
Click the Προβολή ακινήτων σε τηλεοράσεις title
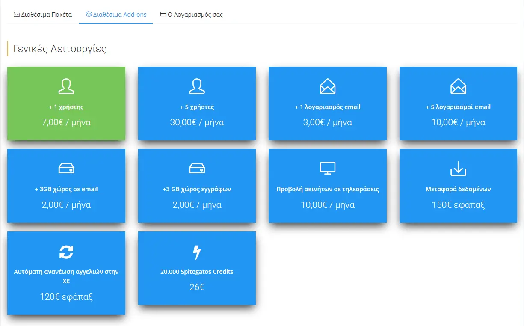point(328,189)
